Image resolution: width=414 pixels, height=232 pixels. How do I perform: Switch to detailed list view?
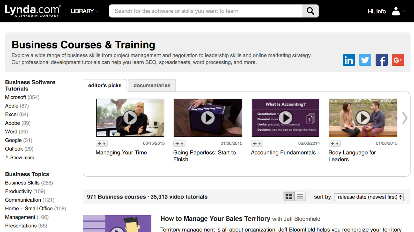click(x=289, y=196)
